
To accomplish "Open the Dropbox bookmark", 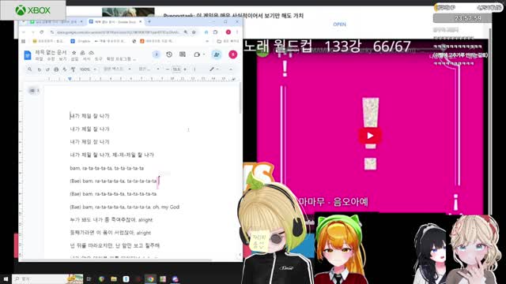I will coord(81,41).
